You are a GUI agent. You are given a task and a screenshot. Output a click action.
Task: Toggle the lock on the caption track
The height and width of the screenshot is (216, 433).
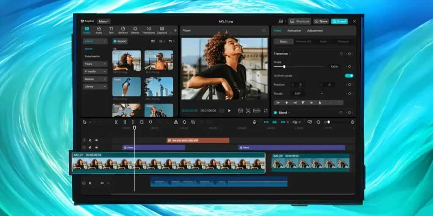(90, 140)
